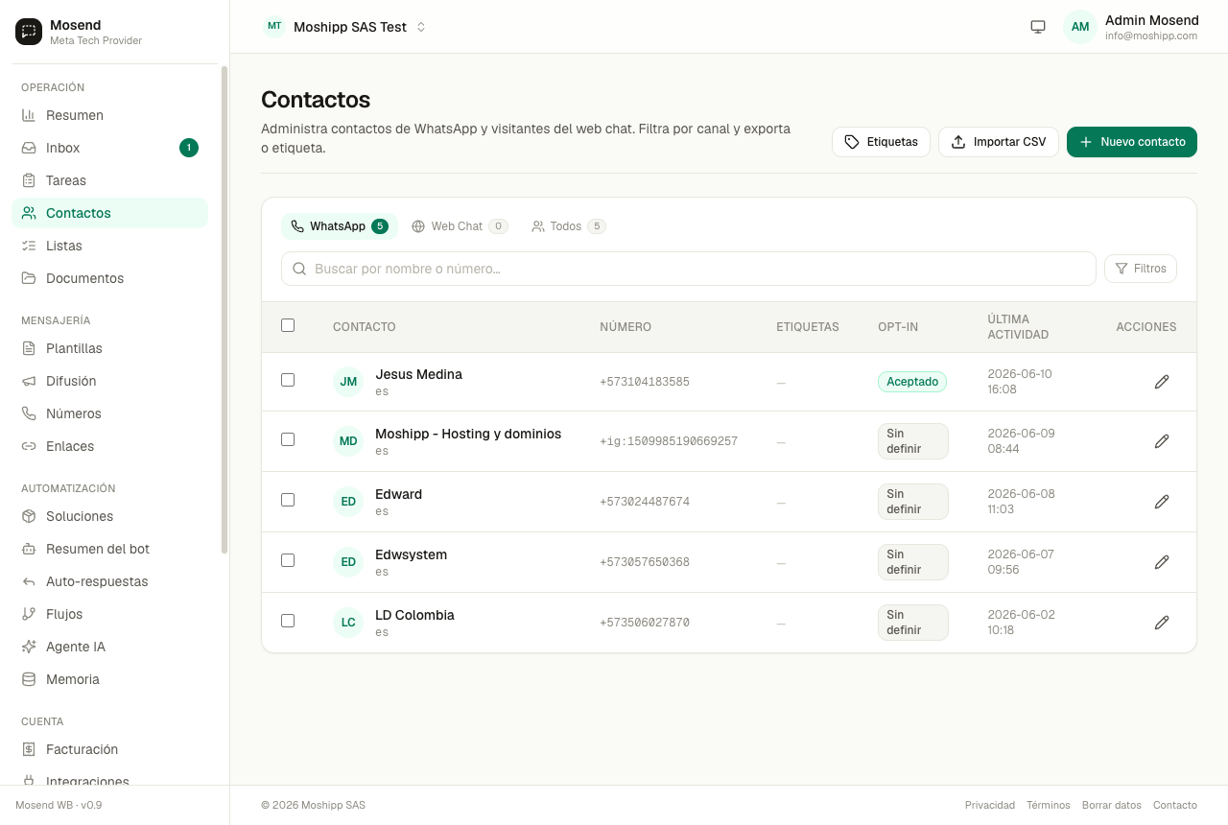Open Auto-respuestas item

pyautogui.click(x=109, y=581)
